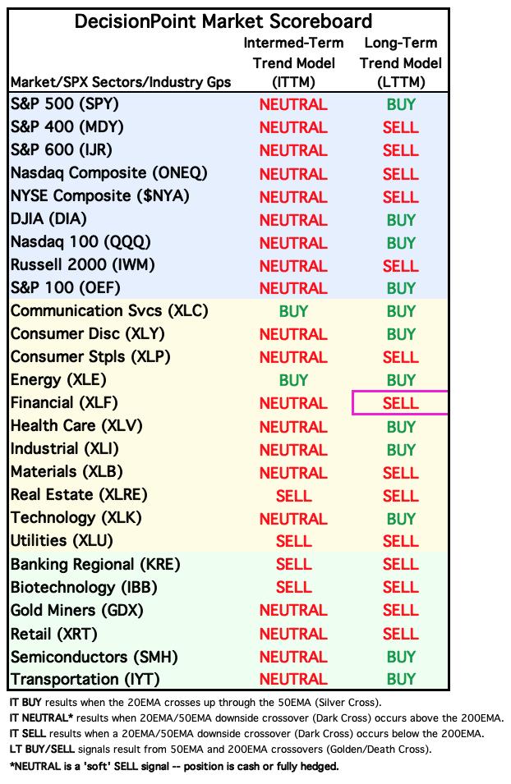Select the highlighted Financial (XLF) SELL cell
The width and height of the screenshot is (511, 784).
pos(400,403)
